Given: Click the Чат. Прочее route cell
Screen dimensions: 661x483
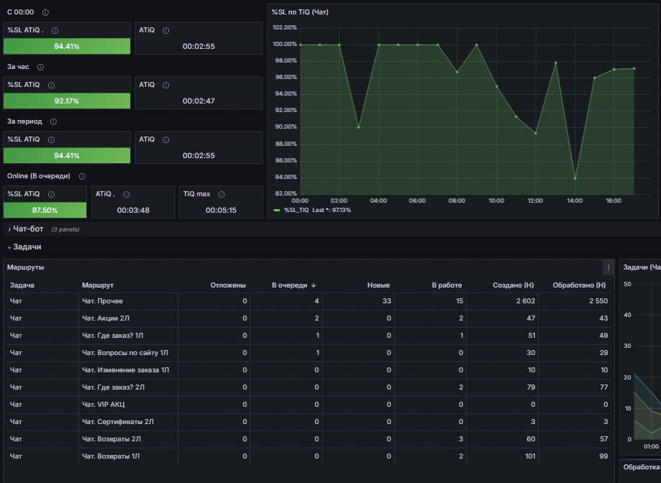Looking at the screenshot, I should click(x=102, y=301).
